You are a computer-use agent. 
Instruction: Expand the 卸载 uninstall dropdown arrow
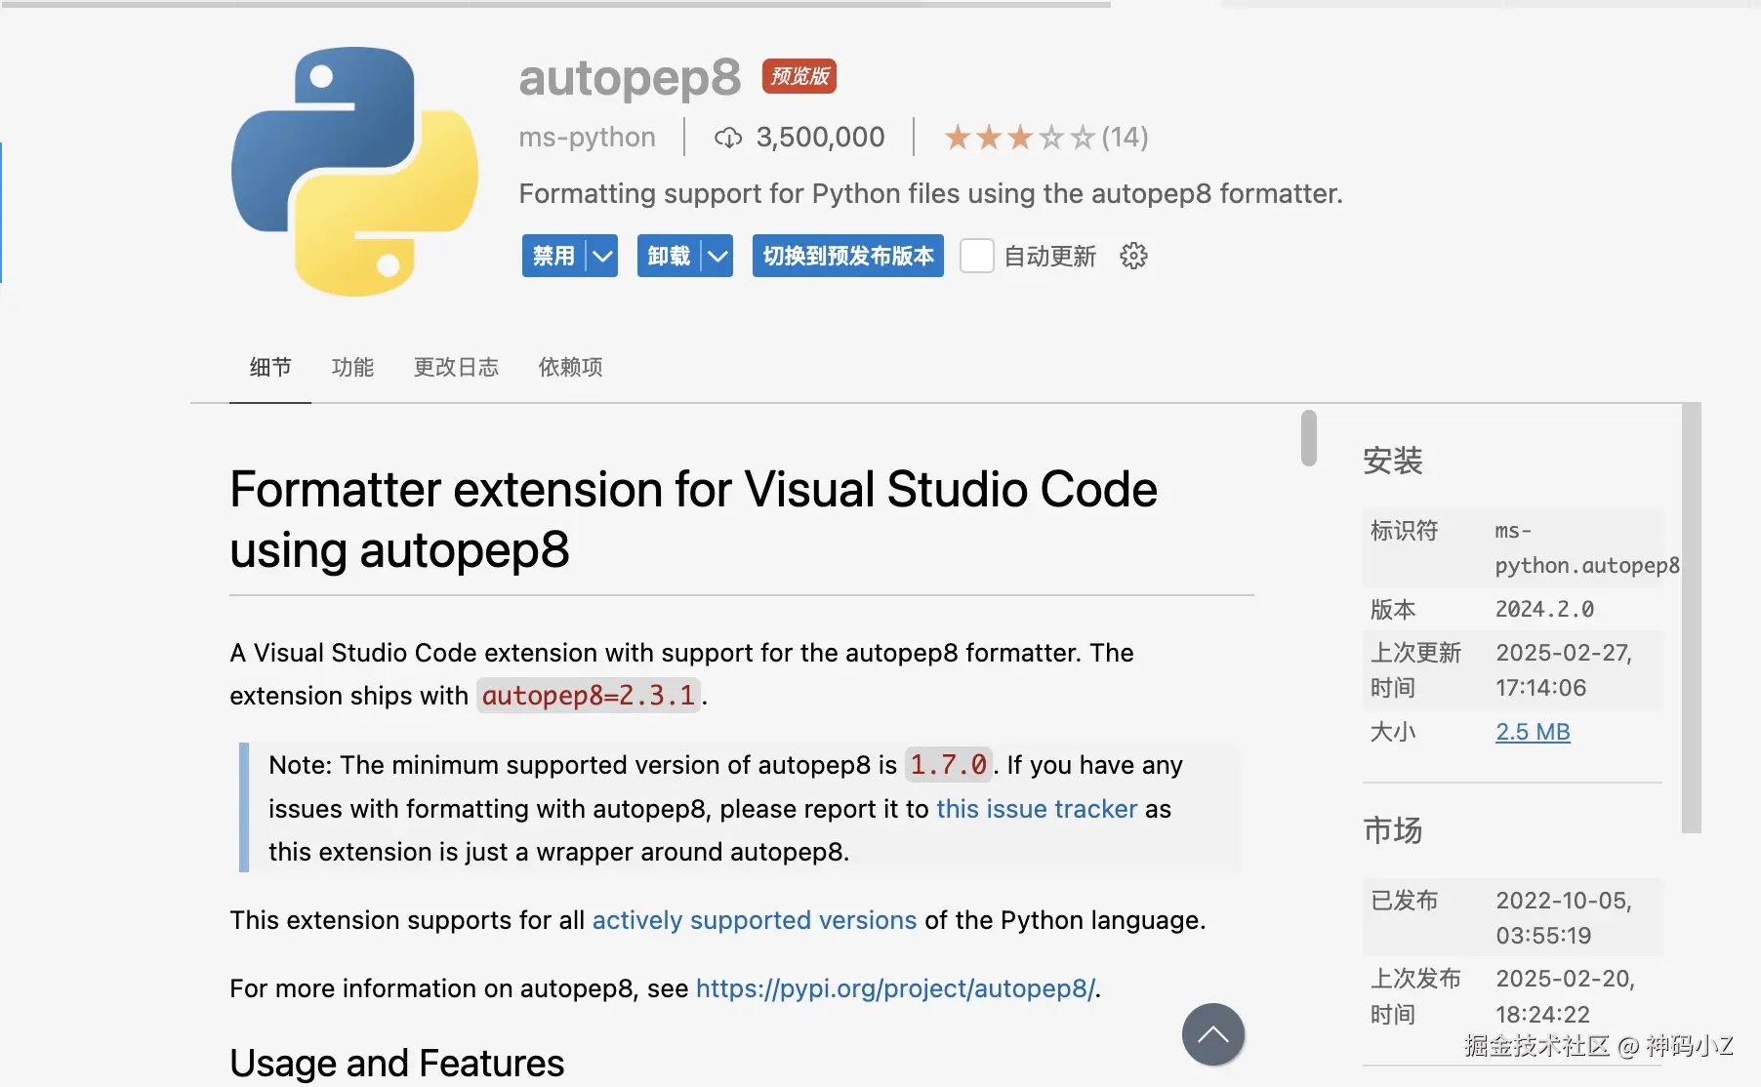pyautogui.click(x=717, y=257)
